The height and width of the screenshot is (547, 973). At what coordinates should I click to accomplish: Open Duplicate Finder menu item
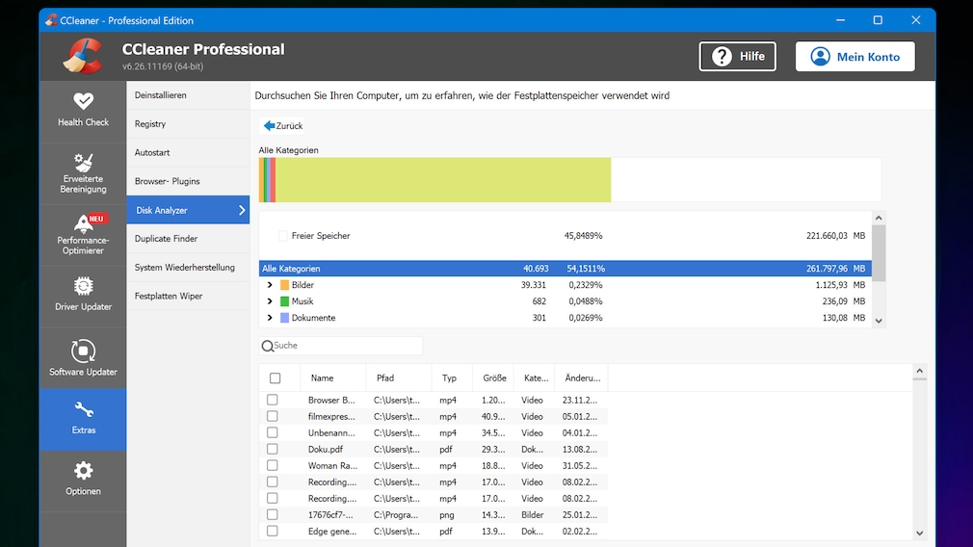click(188, 239)
